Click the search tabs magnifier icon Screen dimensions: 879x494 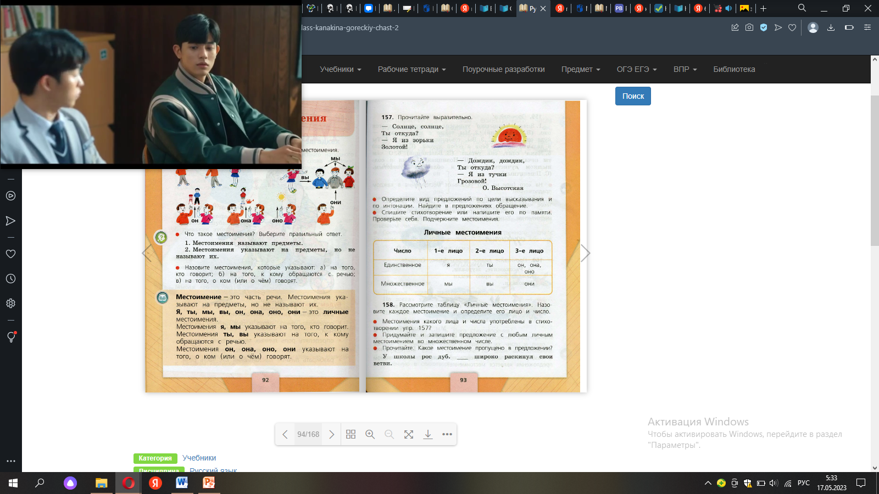coord(802,8)
